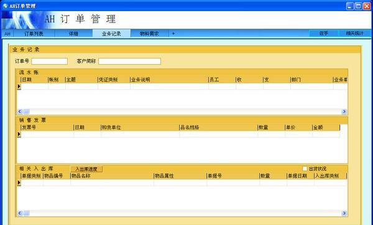This screenshot has width=373, height=225.
Task: Click the 发票号 column header
Action: click(x=47, y=127)
